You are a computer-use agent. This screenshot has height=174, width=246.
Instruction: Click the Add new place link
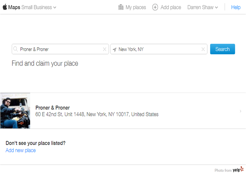click(21, 150)
